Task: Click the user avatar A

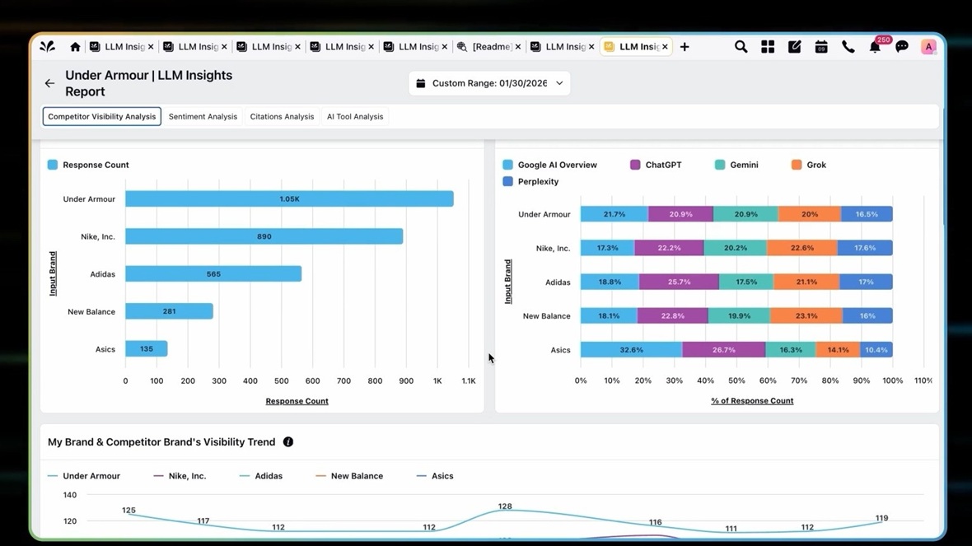Action: click(x=928, y=46)
